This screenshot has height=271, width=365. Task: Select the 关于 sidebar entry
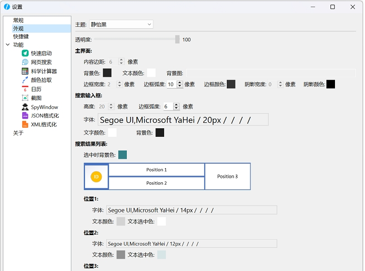pos(19,133)
